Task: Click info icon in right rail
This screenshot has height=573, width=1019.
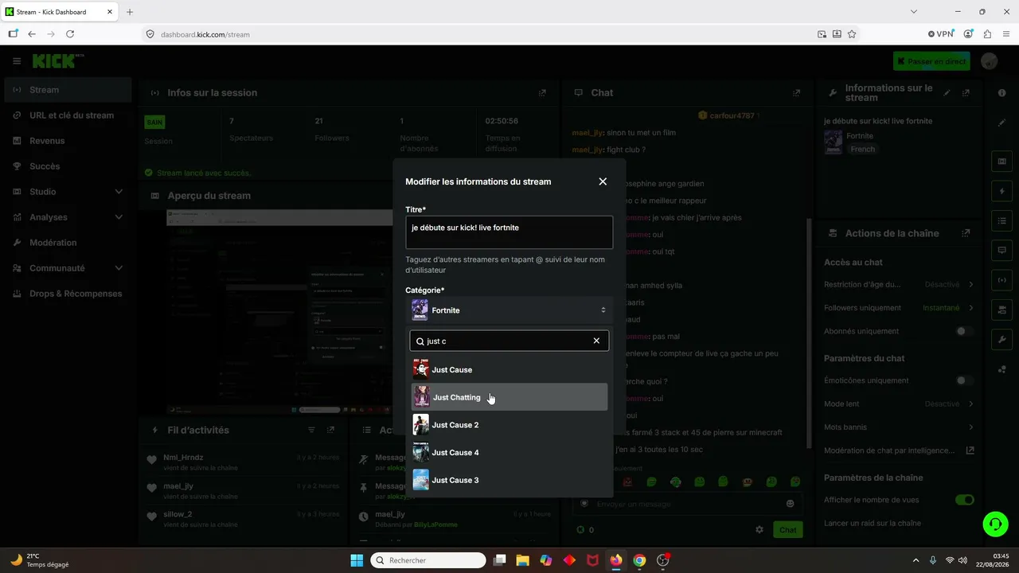Action: [1001, 93]
